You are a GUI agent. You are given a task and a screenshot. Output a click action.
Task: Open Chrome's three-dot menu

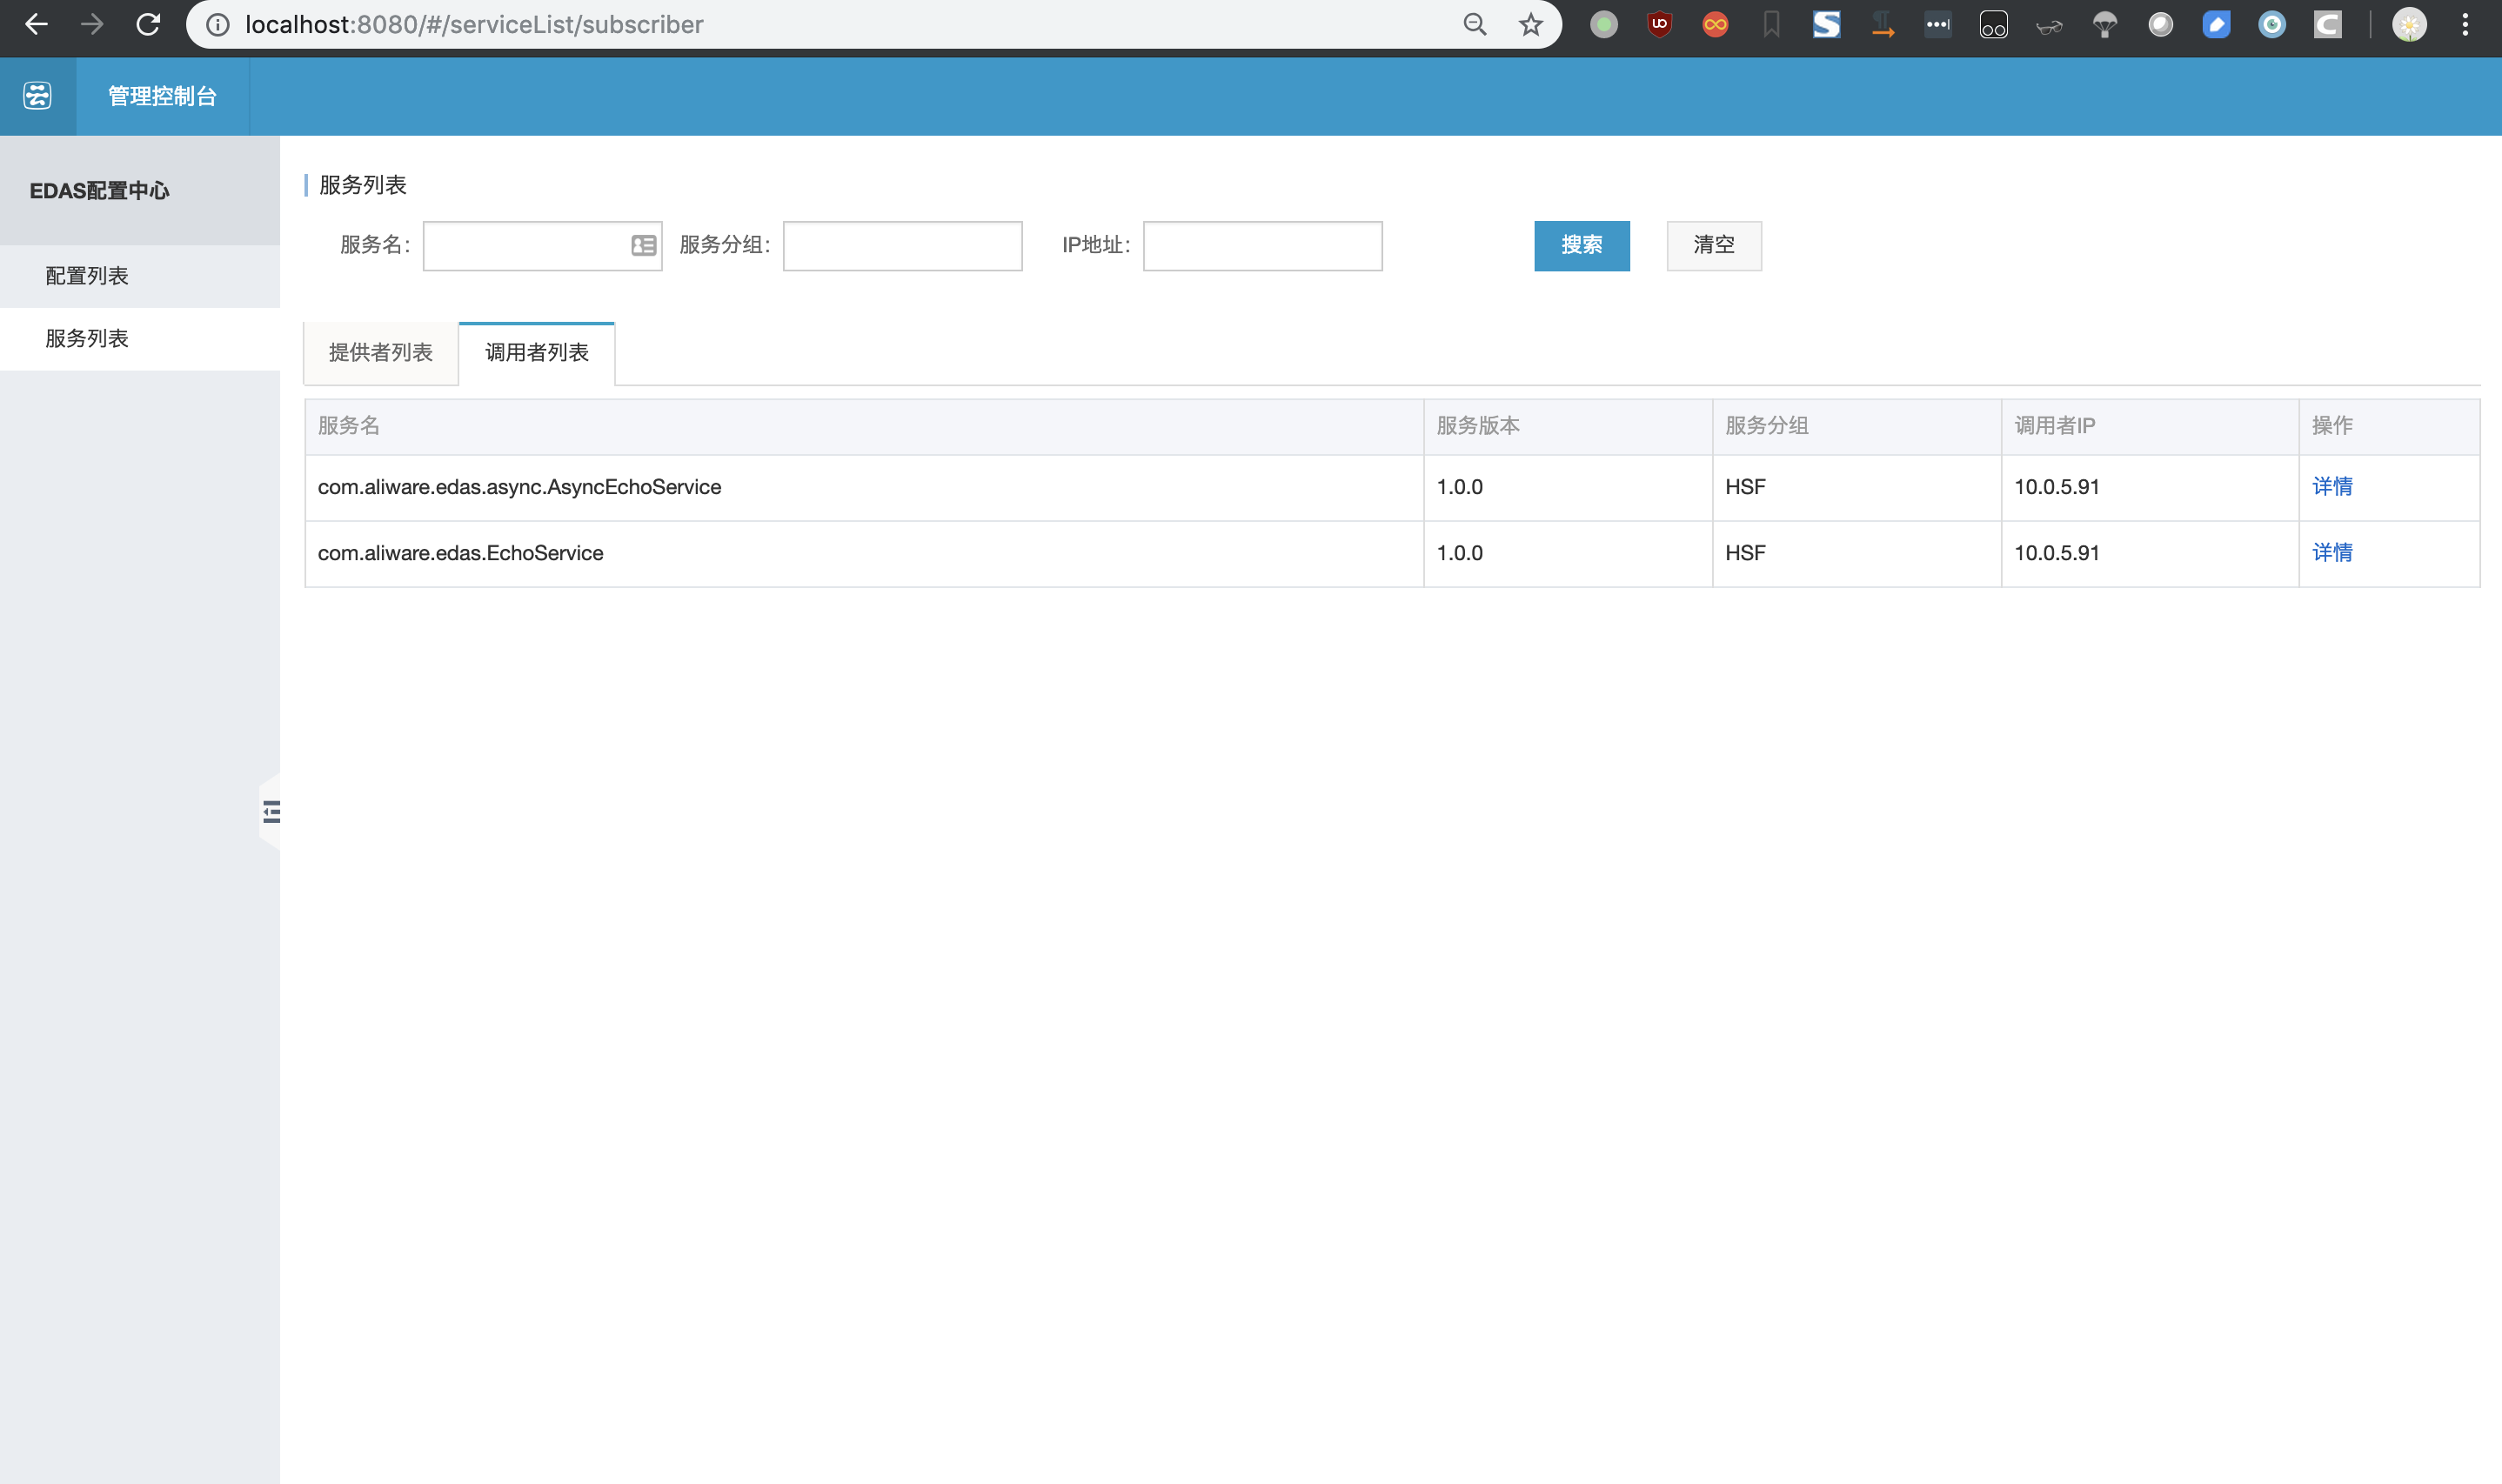coord(2465,24)
